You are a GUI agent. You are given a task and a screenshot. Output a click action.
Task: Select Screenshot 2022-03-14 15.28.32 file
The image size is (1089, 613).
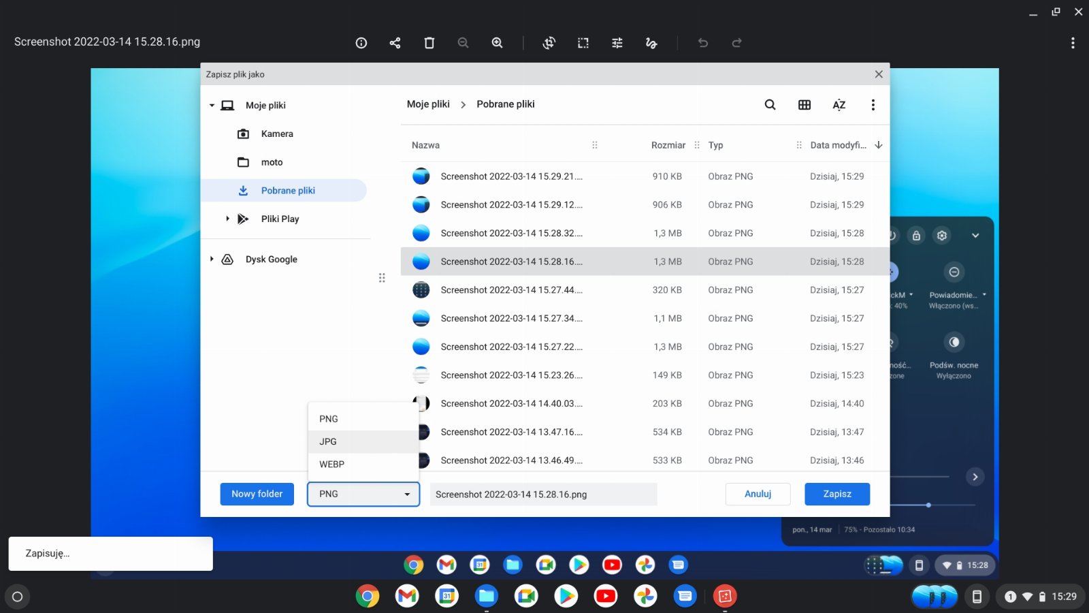(645, 233)
